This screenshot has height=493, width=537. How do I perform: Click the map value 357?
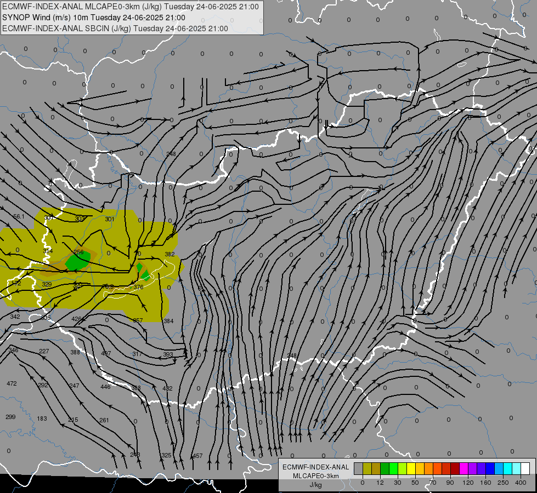[138, 320]
